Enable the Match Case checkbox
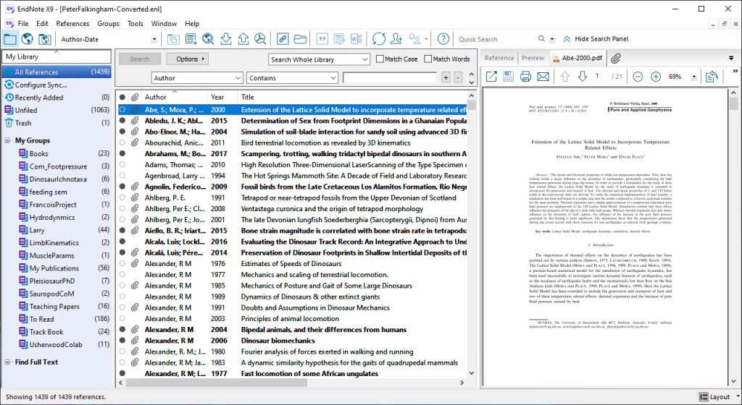 point(380,59)
